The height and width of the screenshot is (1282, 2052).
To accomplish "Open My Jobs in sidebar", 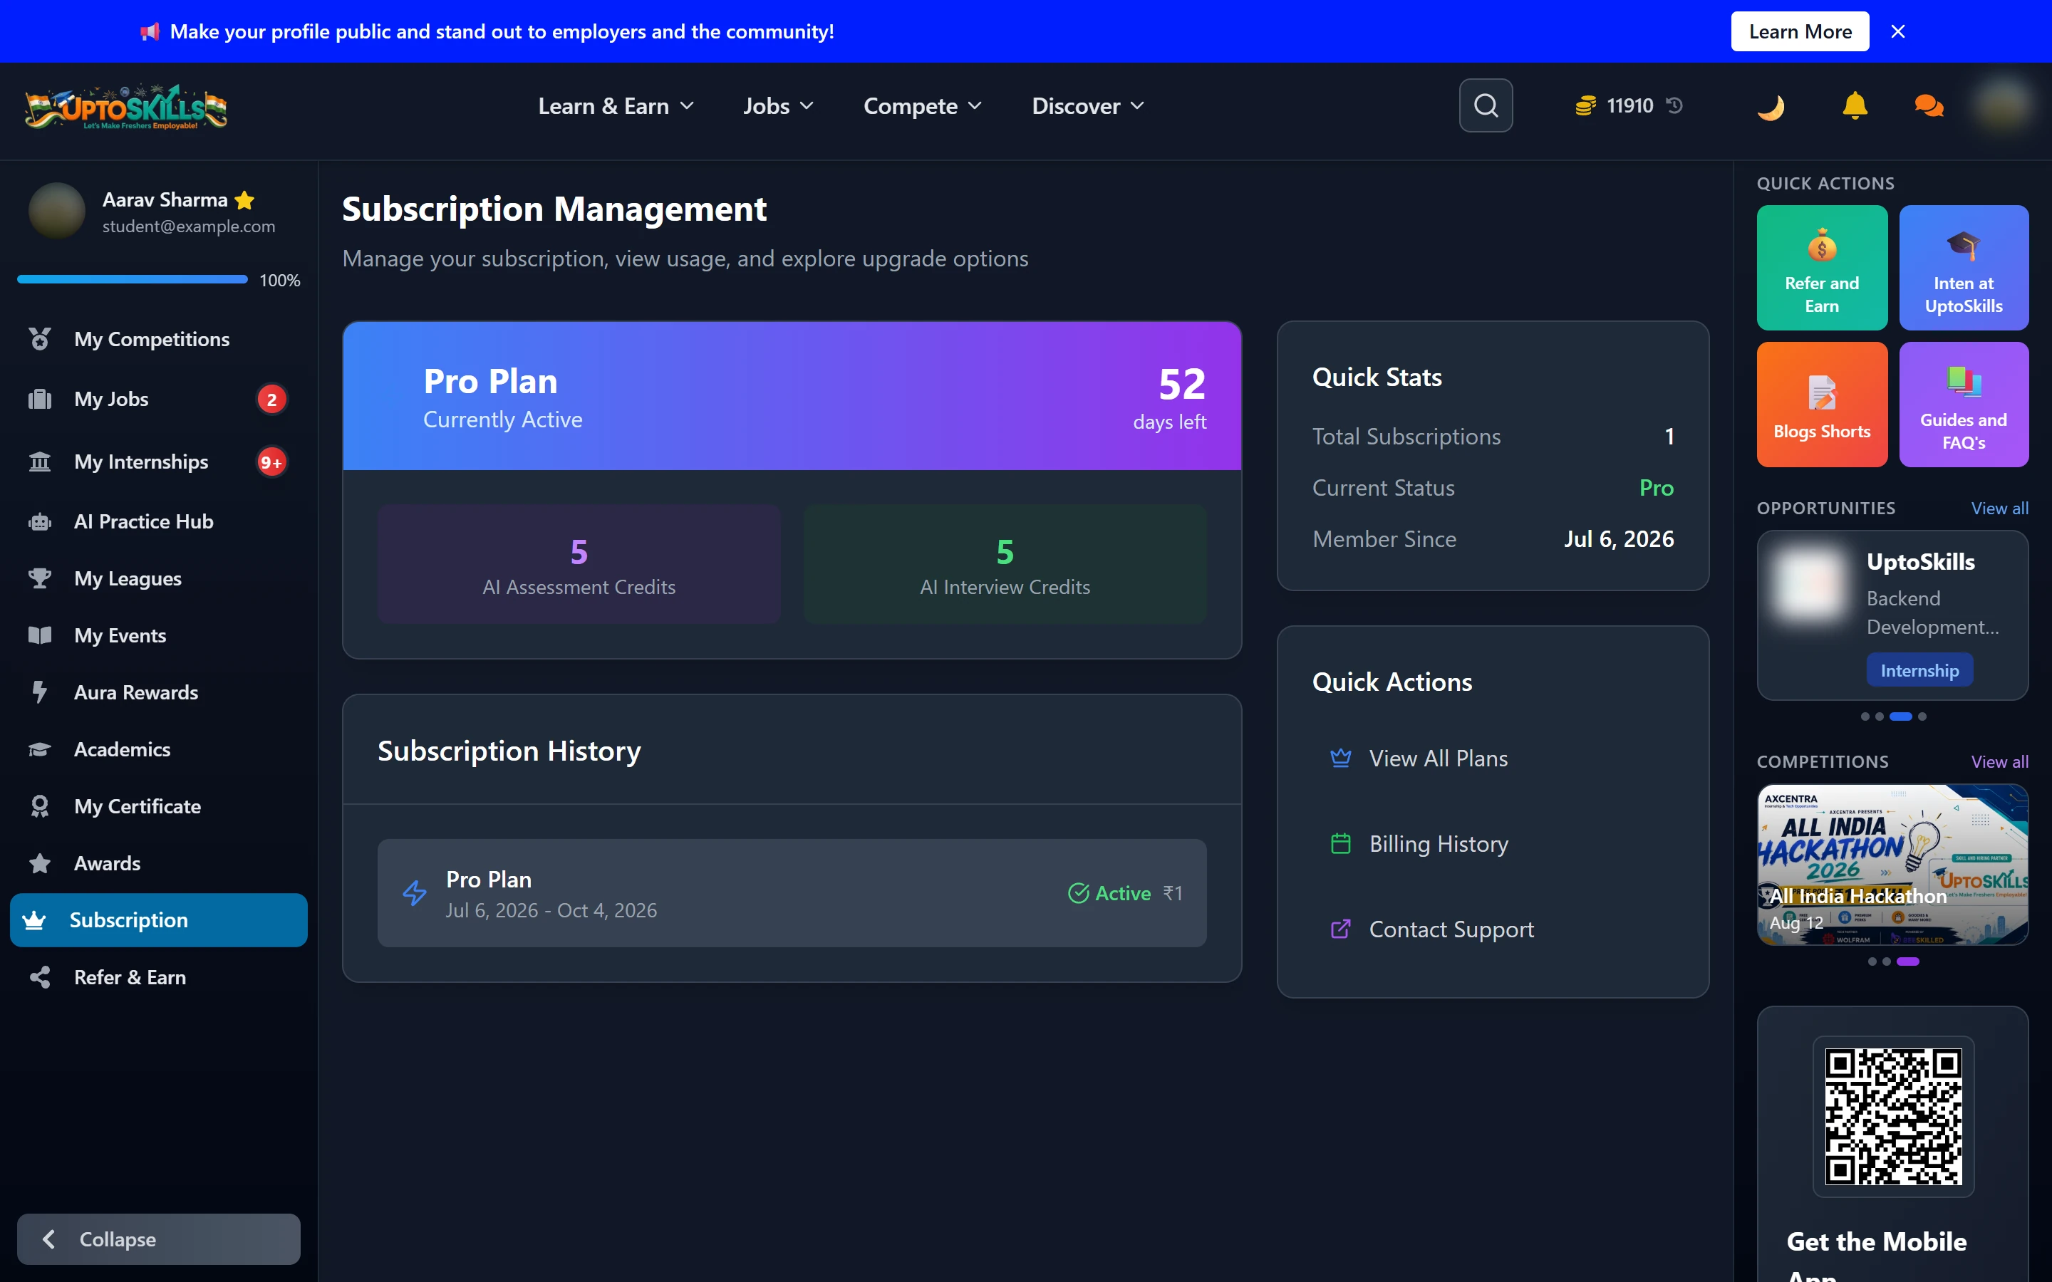I will coord(159,400).
